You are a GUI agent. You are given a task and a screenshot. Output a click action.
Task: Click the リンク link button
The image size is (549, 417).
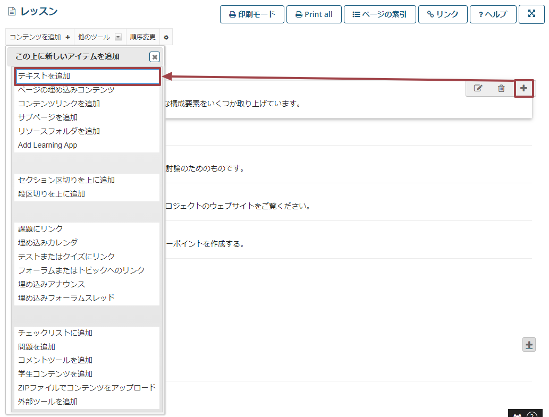(x=443, y=14)
